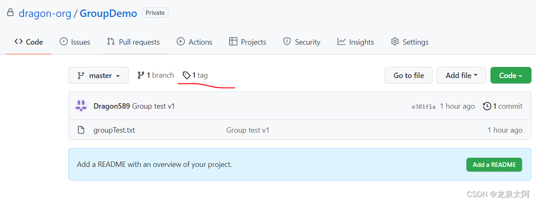
Task: Open the dragon-org organization link
Action: tap(45, 13)
